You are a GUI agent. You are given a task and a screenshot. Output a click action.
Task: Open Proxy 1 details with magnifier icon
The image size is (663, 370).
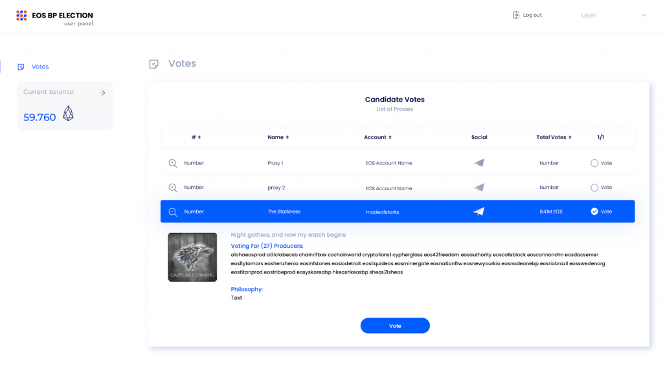click(x=173, y=163)
